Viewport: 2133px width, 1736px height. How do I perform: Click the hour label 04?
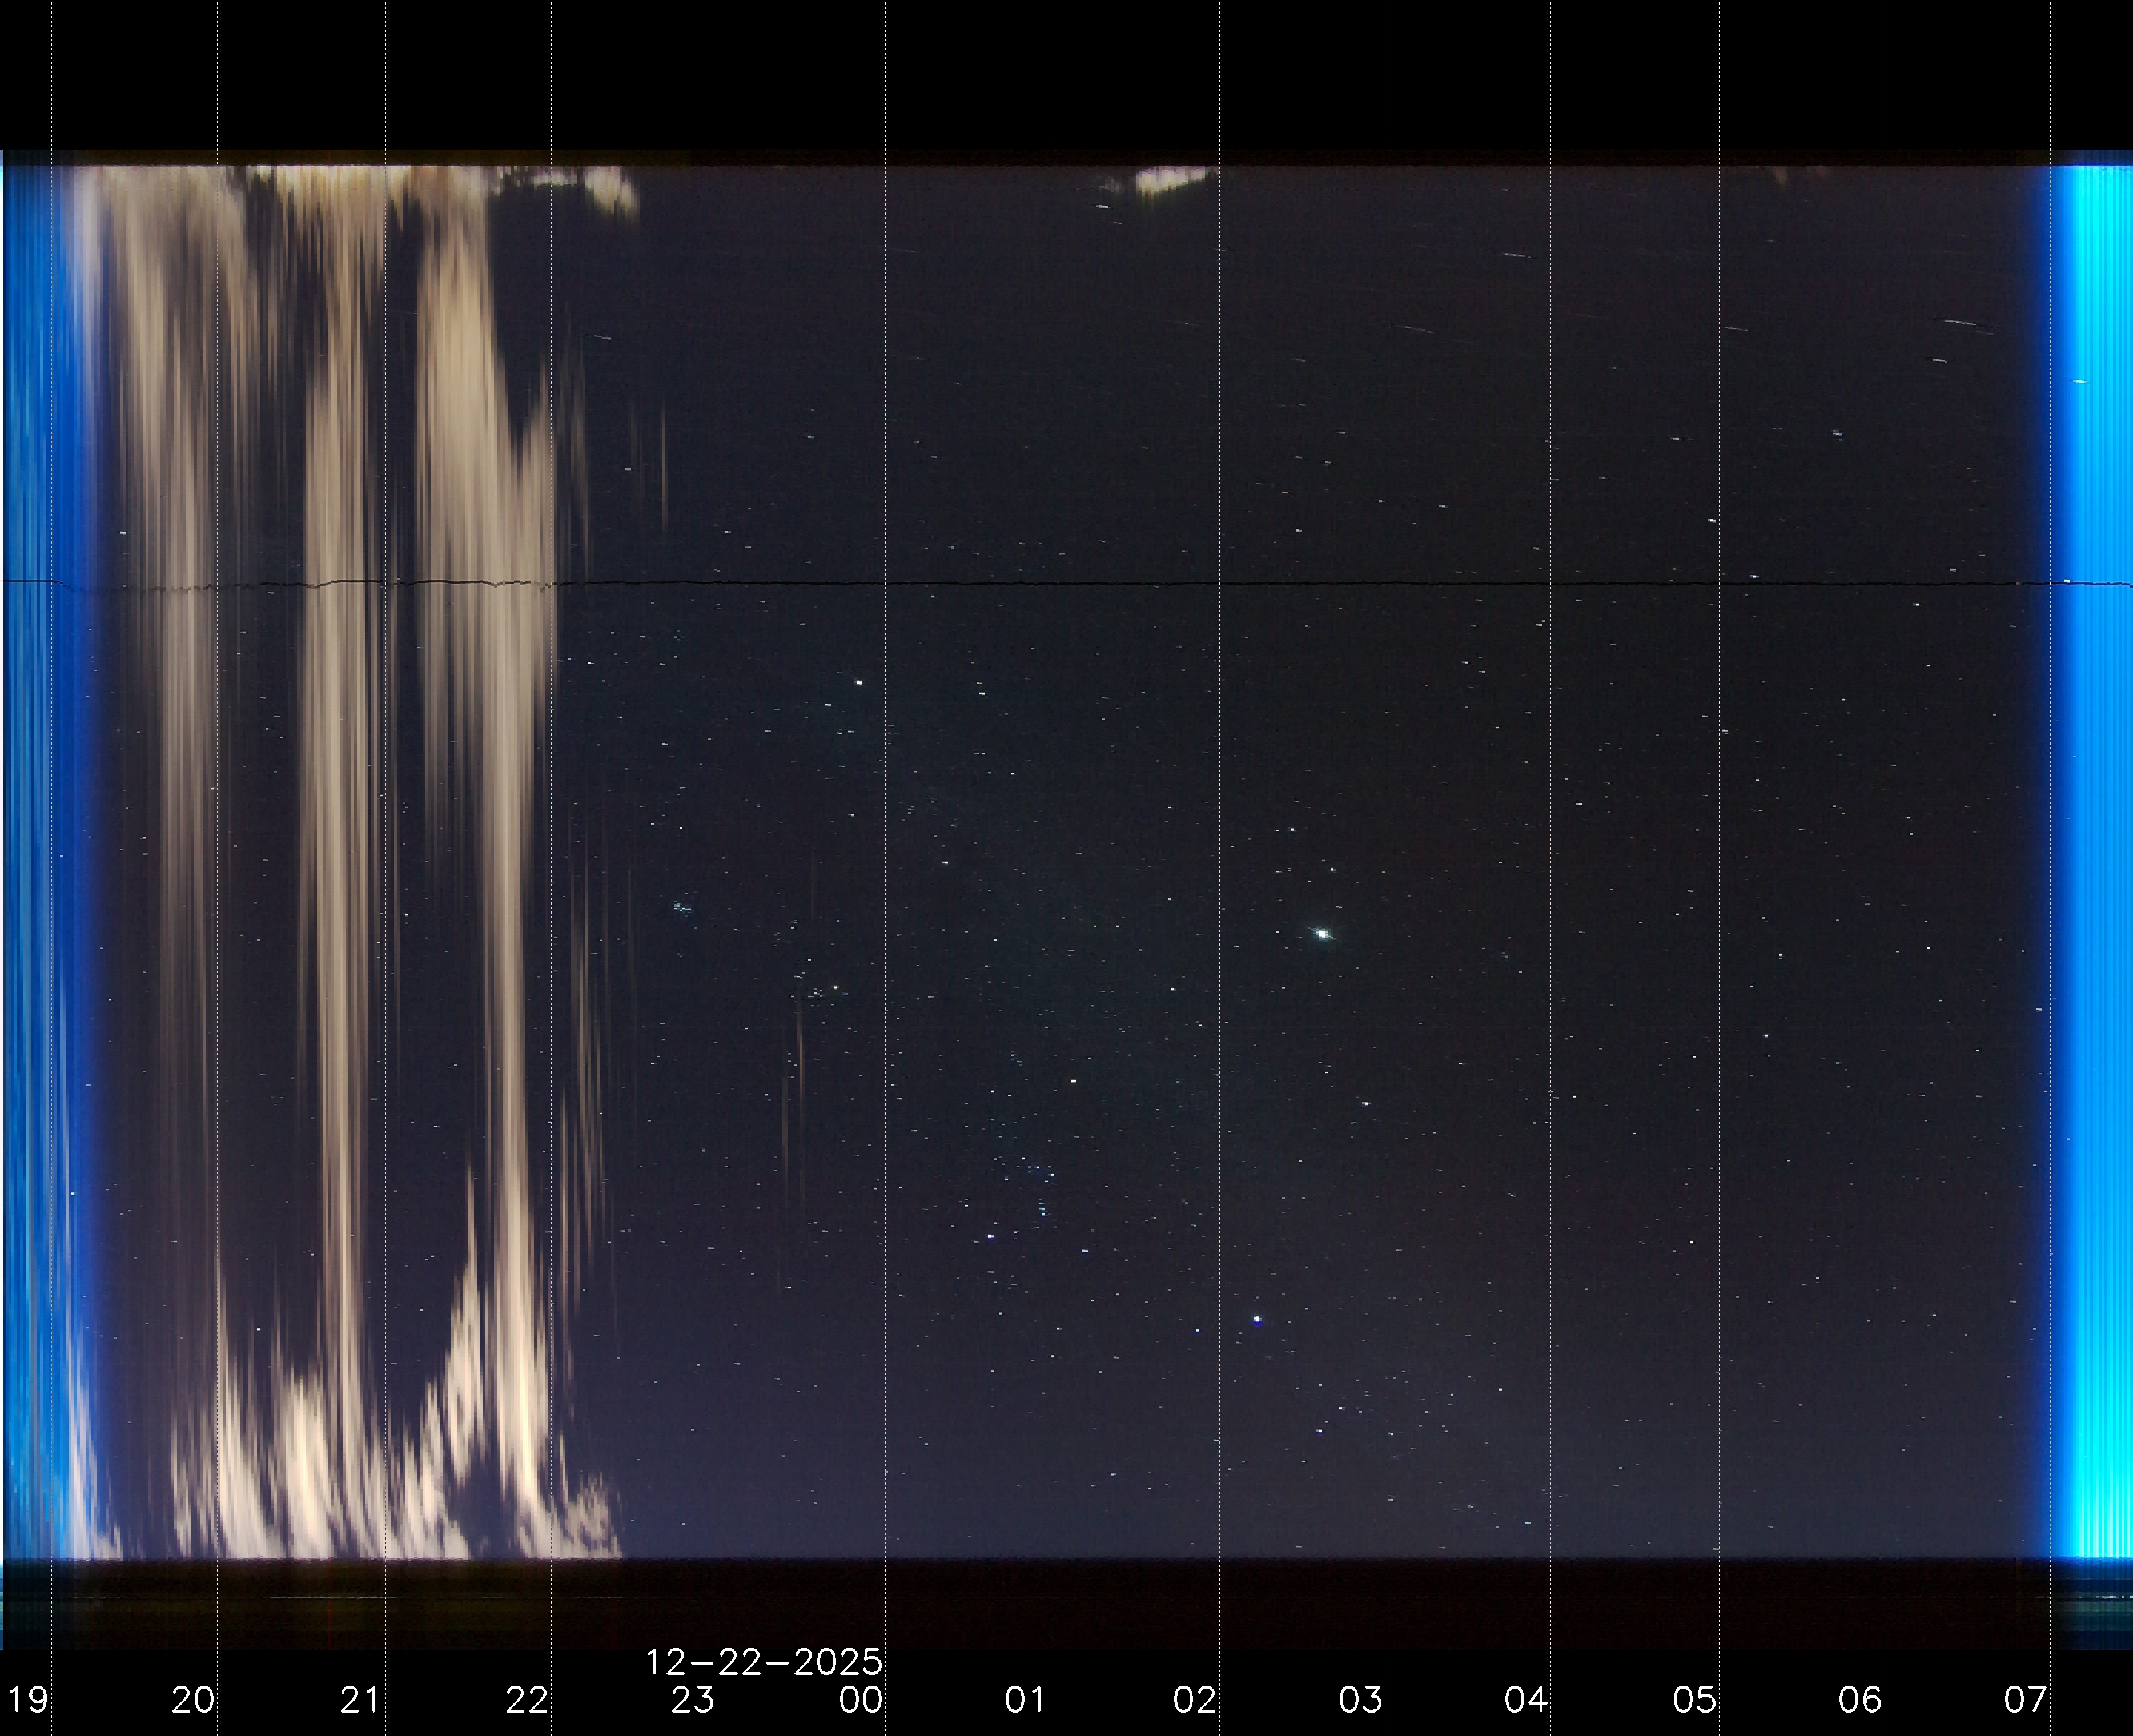(1526, 1699)
